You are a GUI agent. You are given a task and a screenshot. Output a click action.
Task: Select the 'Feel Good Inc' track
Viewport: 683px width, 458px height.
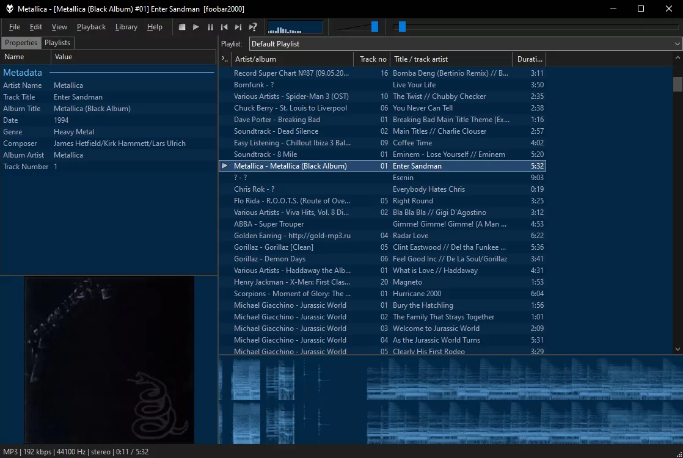click(x=382, y=259)
